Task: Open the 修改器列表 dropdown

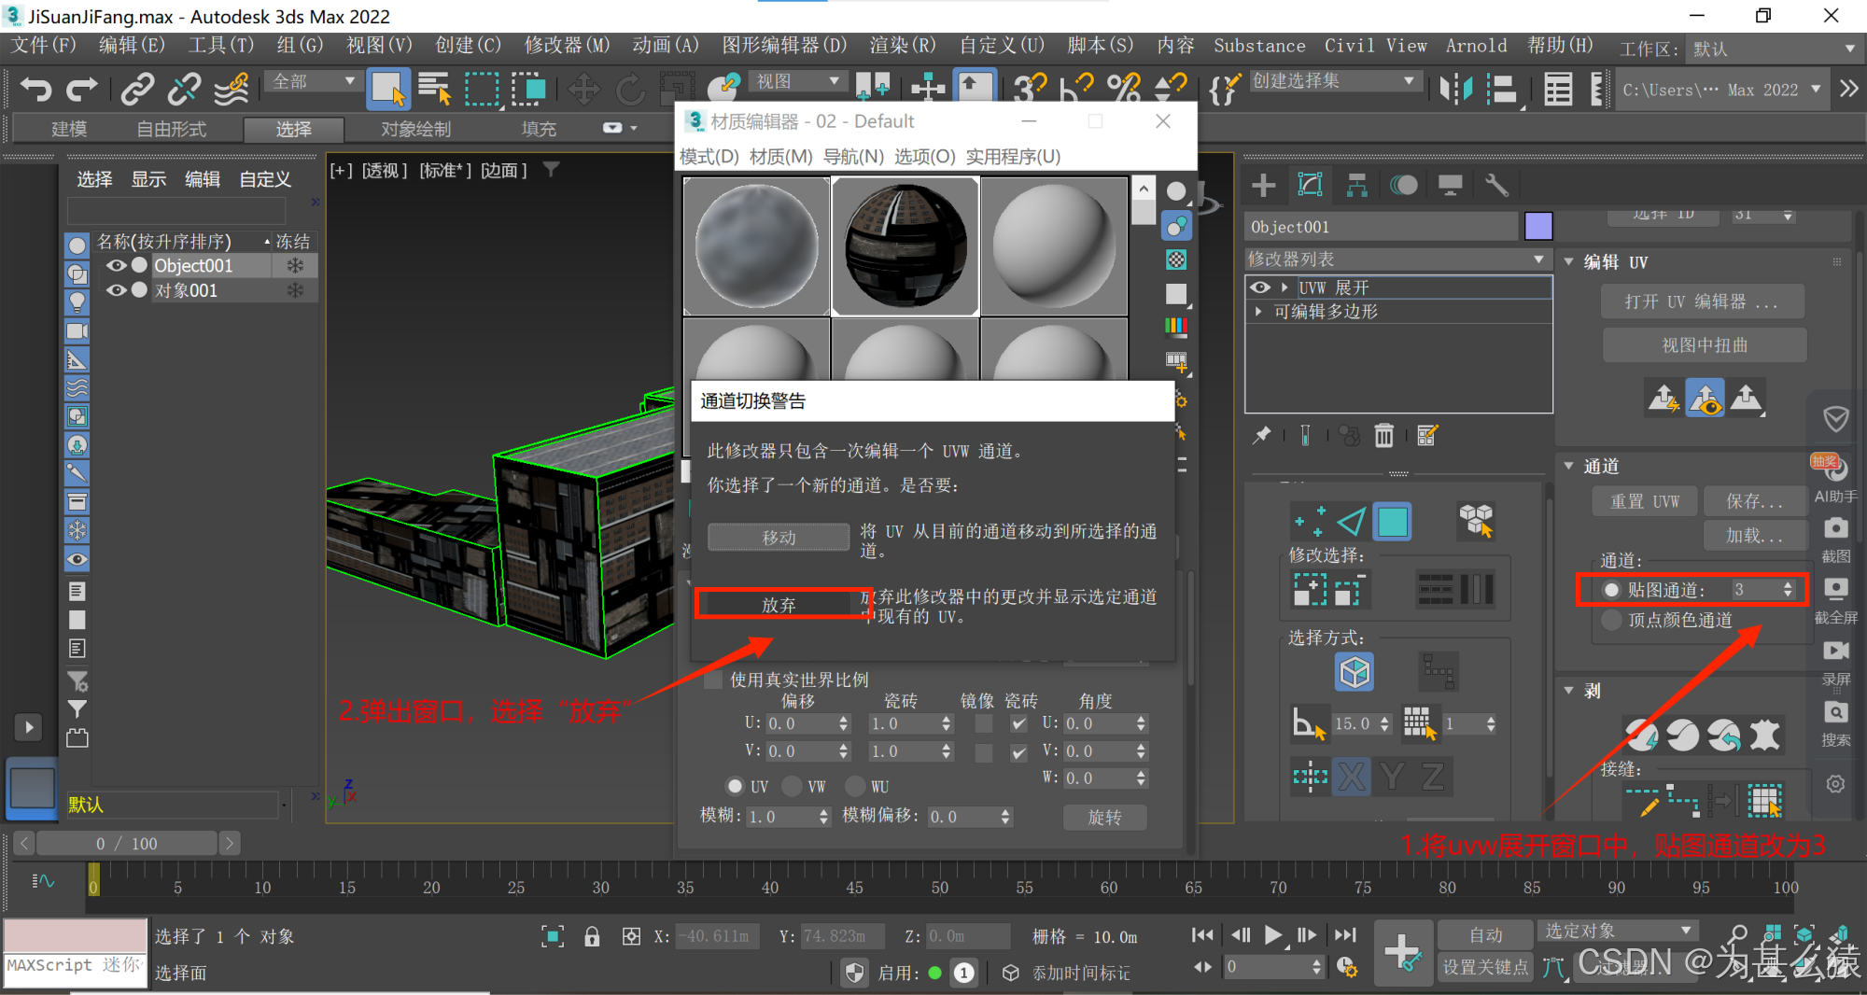Action: click(1398, 259)
